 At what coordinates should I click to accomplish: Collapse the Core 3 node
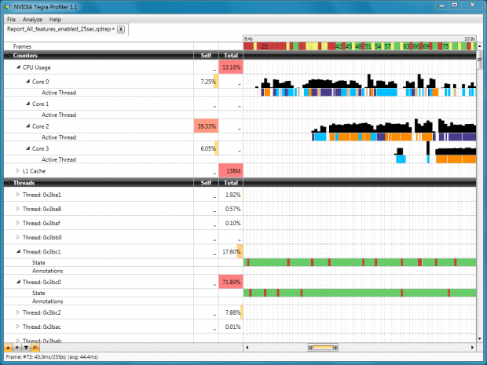click(28, 148)
